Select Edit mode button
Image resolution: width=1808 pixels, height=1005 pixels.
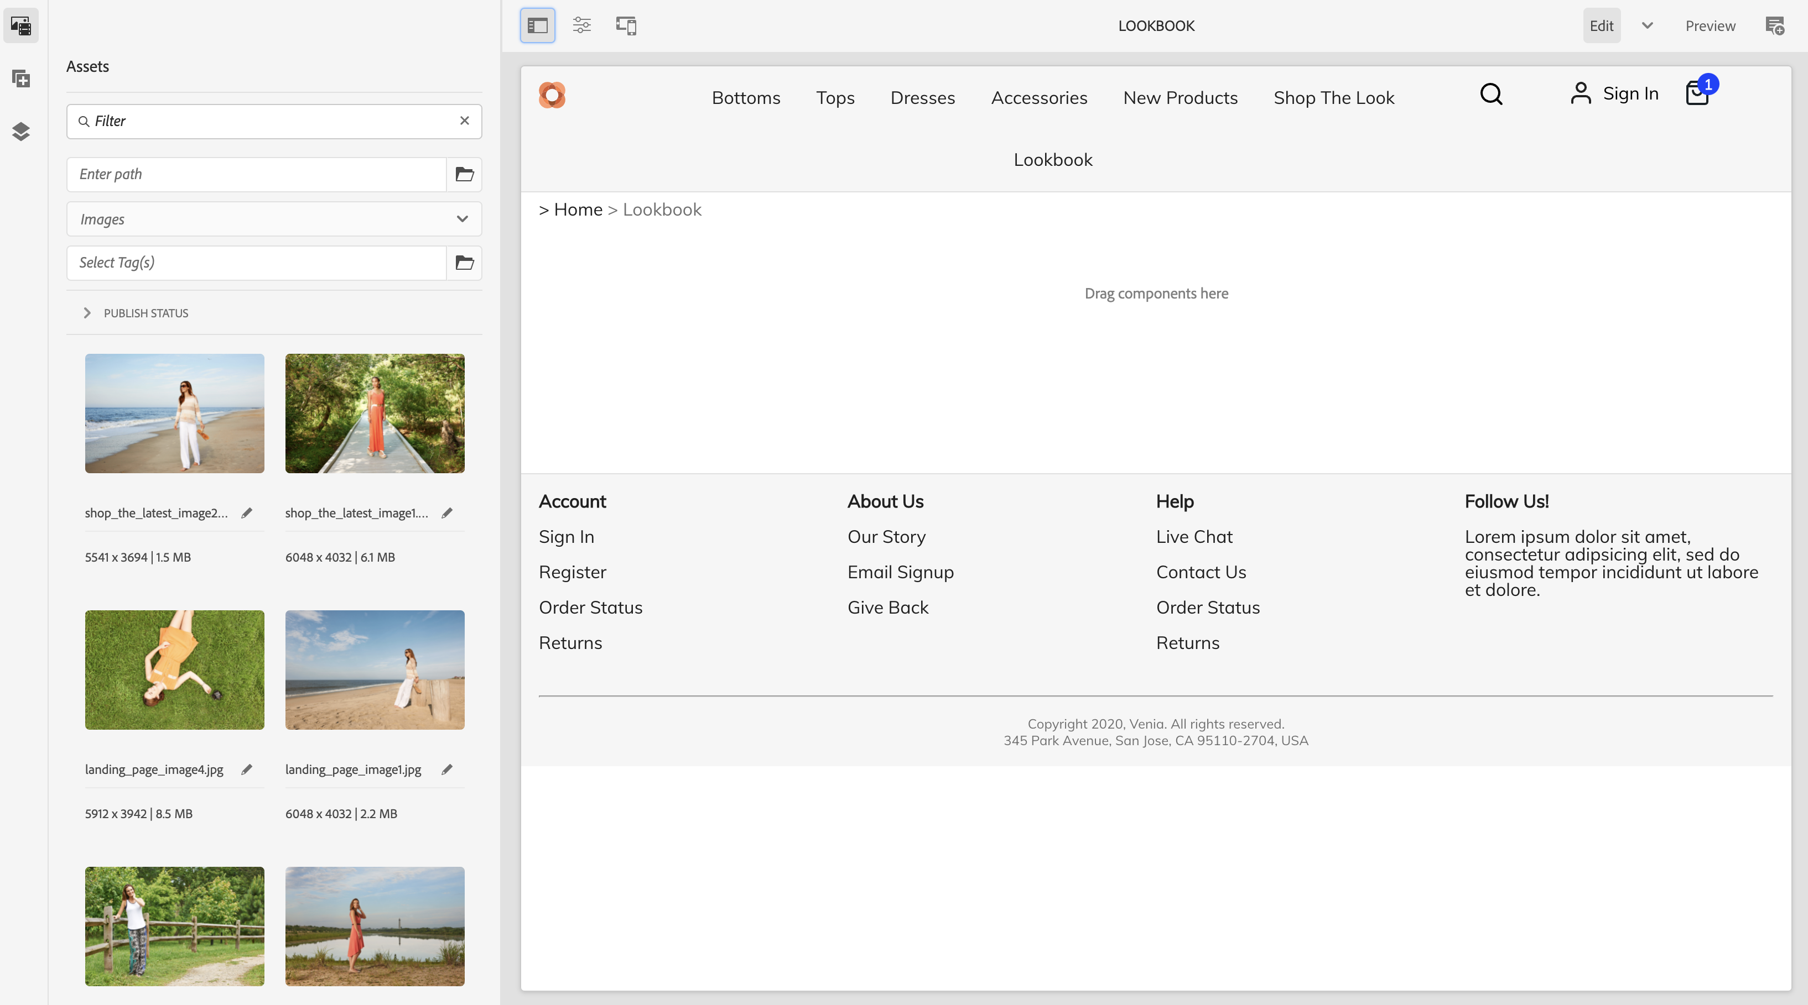click(x=1601, y=26)
